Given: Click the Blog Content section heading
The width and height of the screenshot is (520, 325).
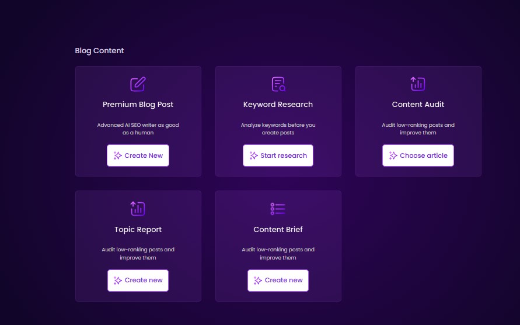Looking at the screenshot, I should pos(99,51).
